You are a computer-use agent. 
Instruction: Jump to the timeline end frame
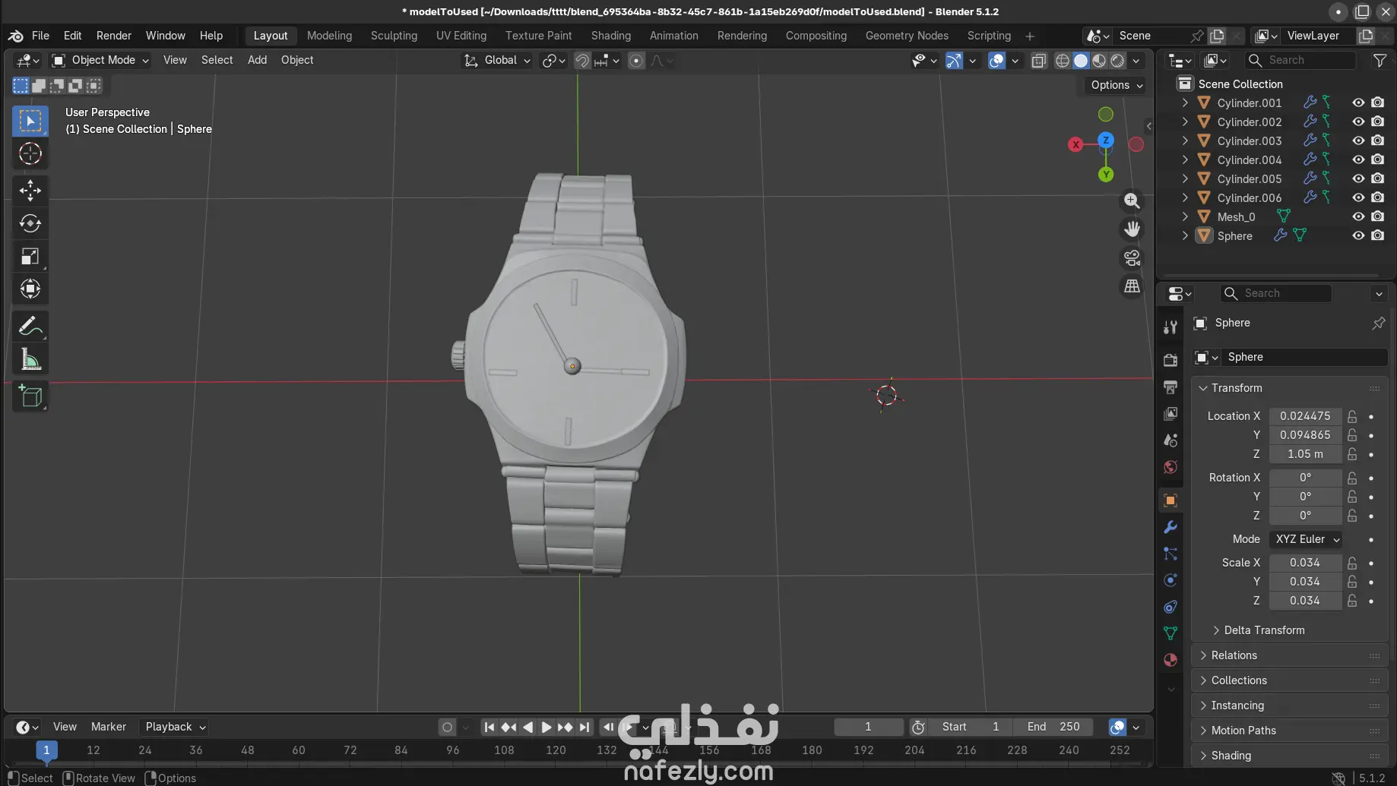584,727
